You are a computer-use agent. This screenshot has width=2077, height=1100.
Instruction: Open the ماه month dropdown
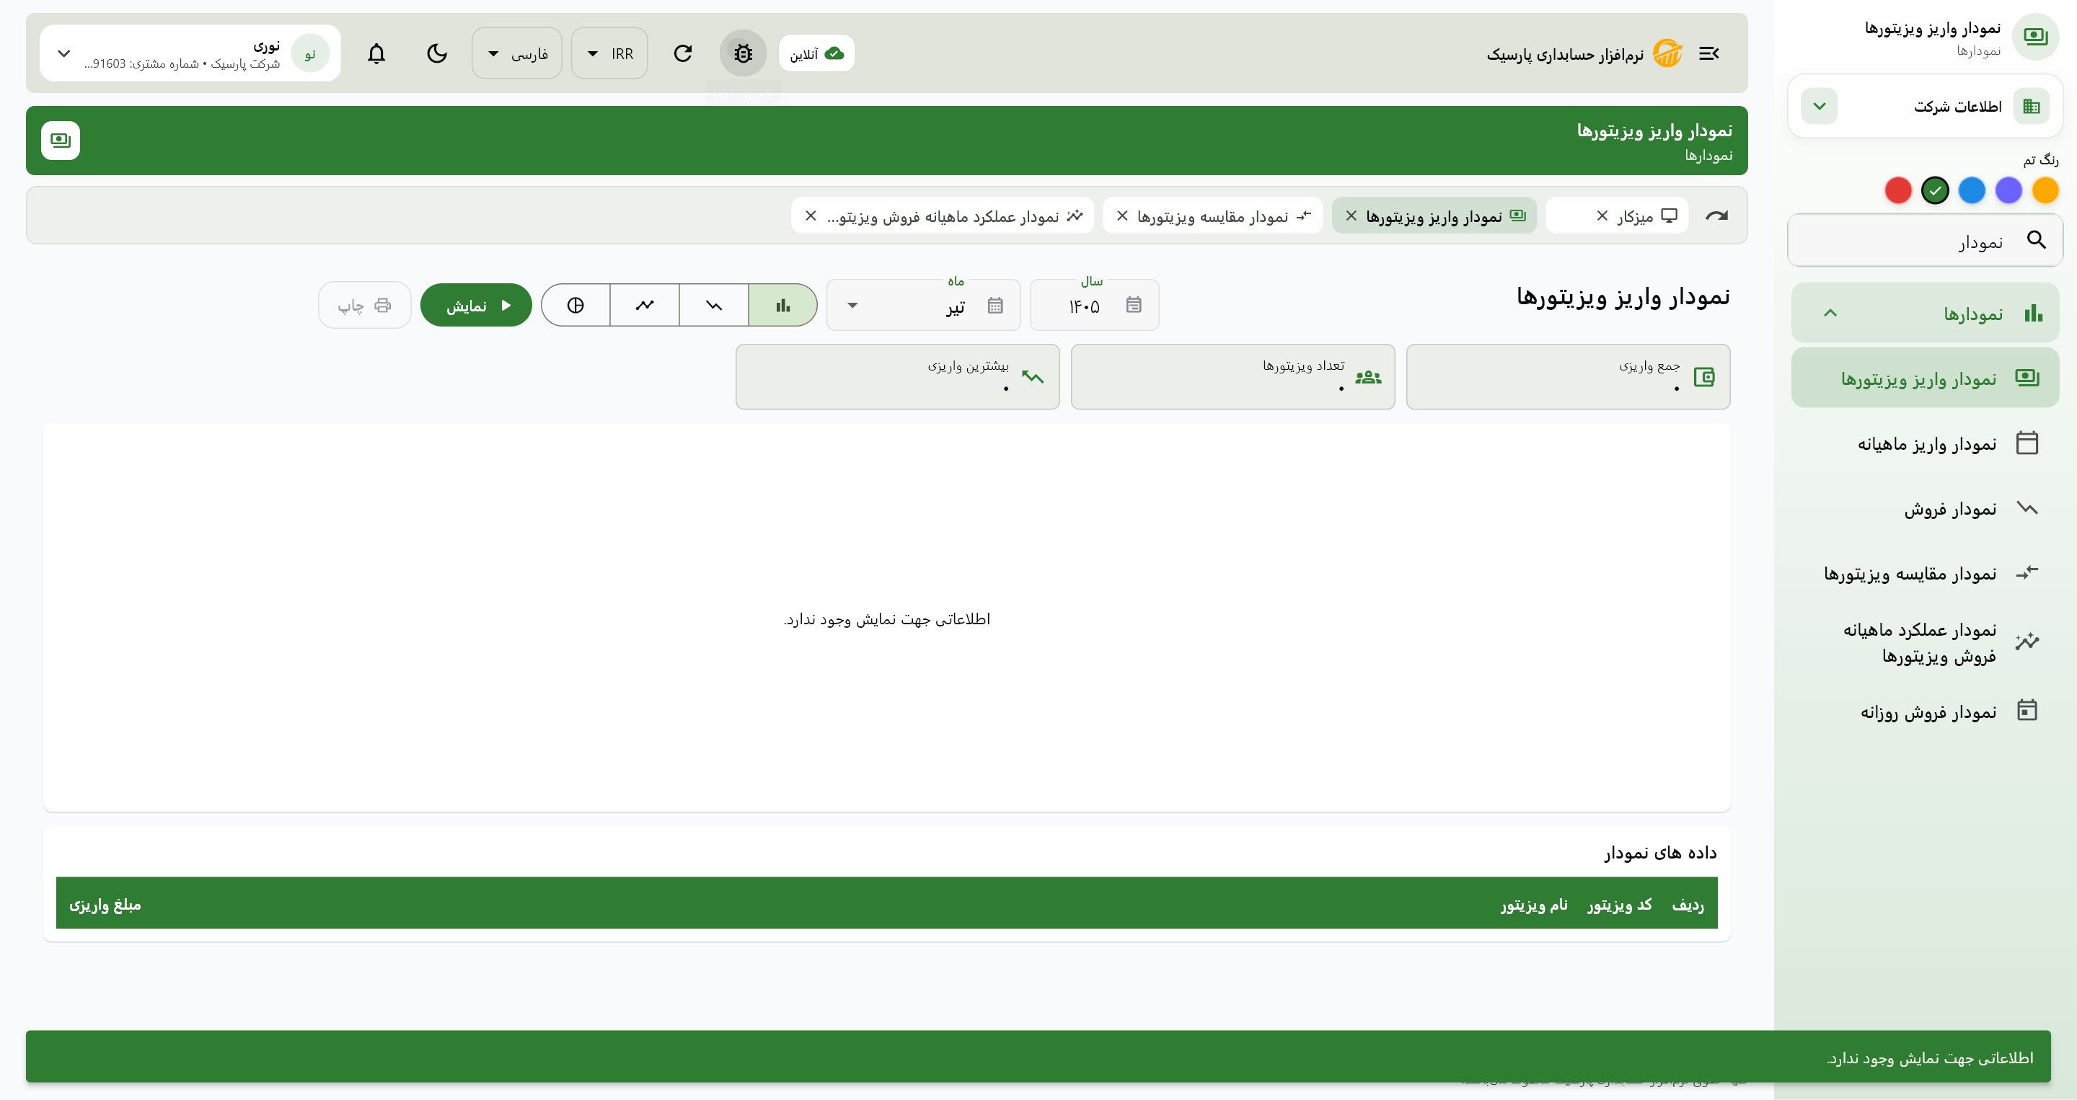tap(924, 305)
